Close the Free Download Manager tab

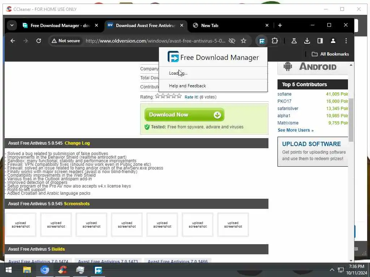(96, 26)
